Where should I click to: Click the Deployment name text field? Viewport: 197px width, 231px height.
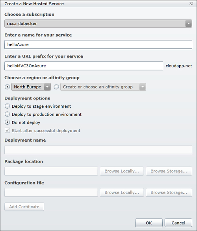pos(98,150)
